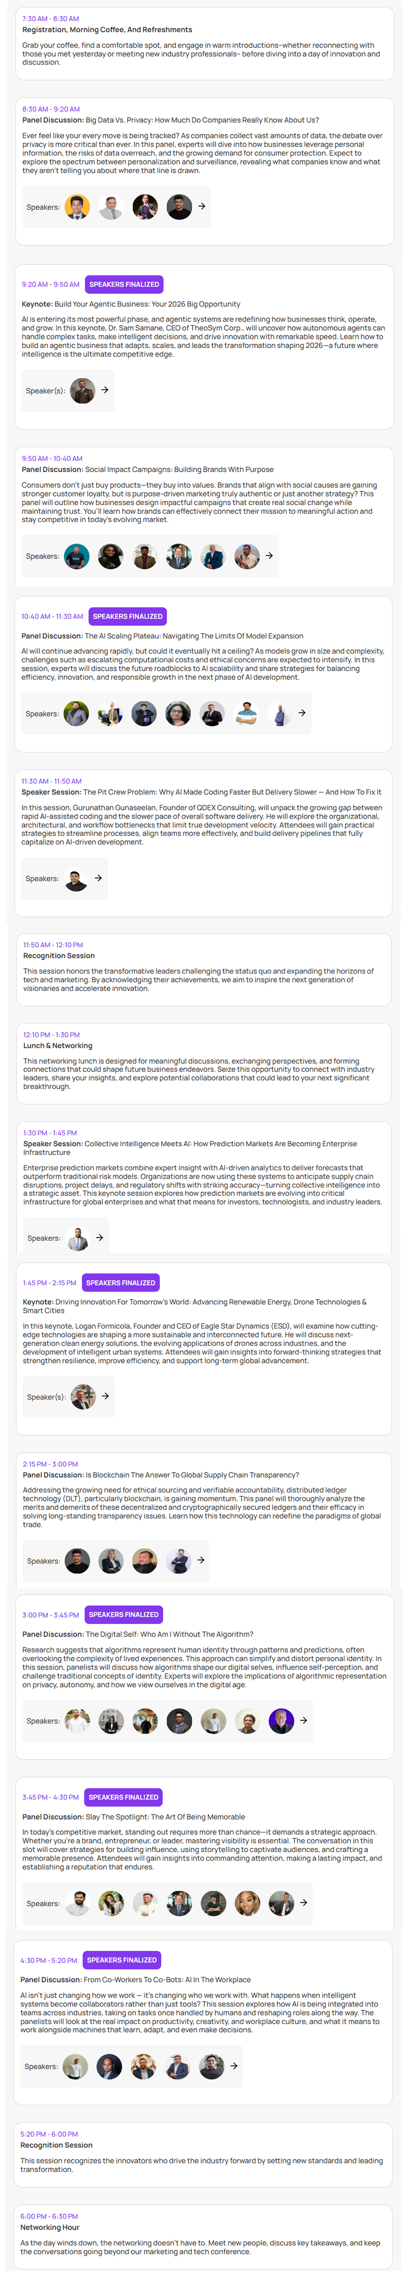Click arrow next to AI Scaling Plateau speakers
The image size is (407, 2271).
(302, 713)
